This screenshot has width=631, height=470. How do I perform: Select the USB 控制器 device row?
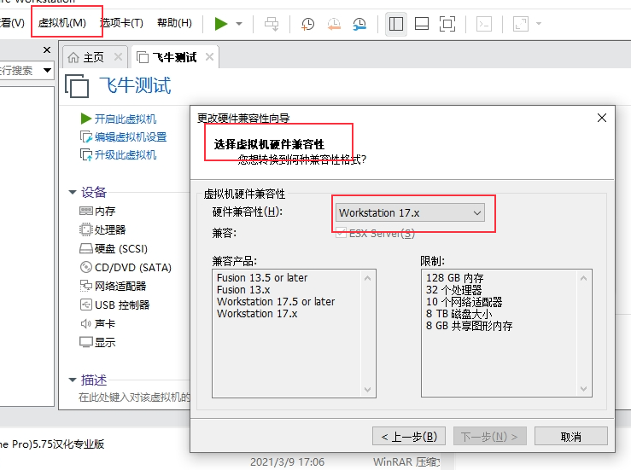pos(114,305)
